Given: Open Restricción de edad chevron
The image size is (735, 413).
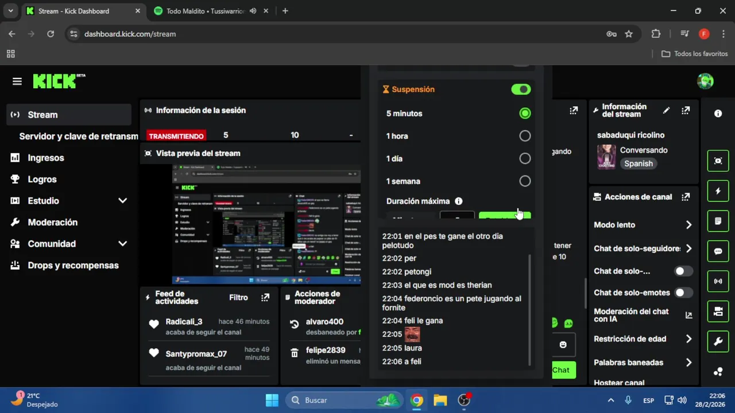Looking at the screenshot, I should [688, 339].
